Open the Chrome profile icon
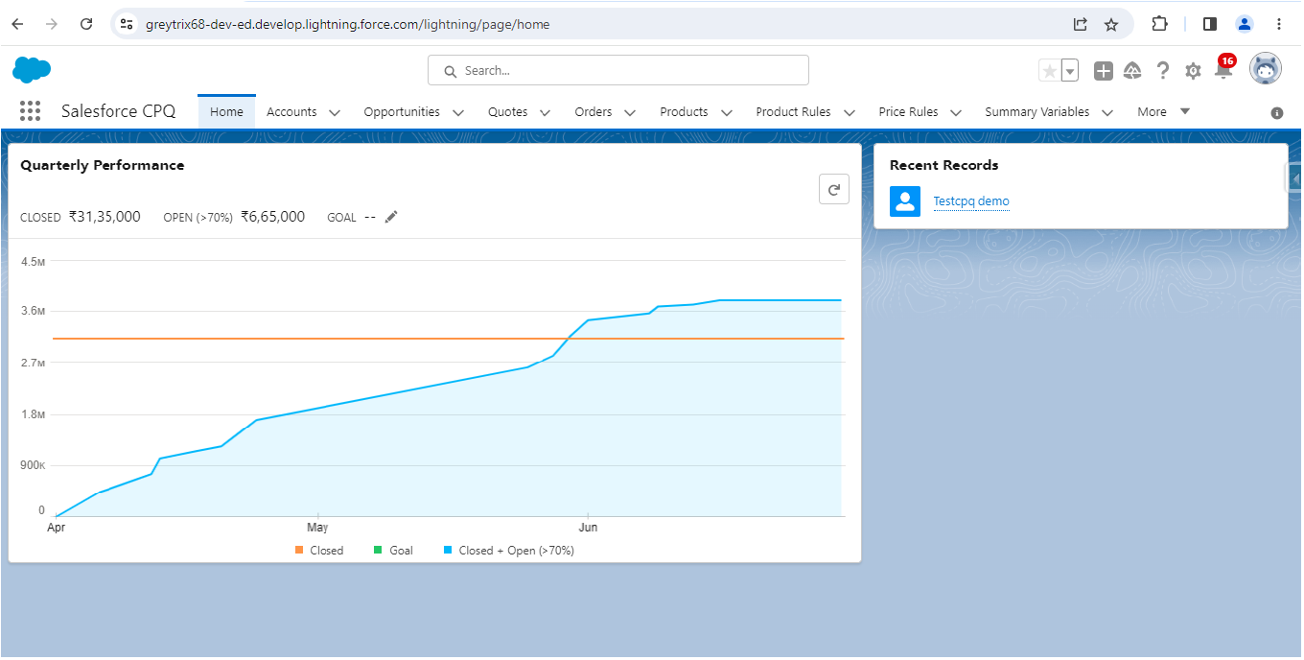Viewport: 1304px width, 660px height. pyautogui.click(x=1245, y=24)
